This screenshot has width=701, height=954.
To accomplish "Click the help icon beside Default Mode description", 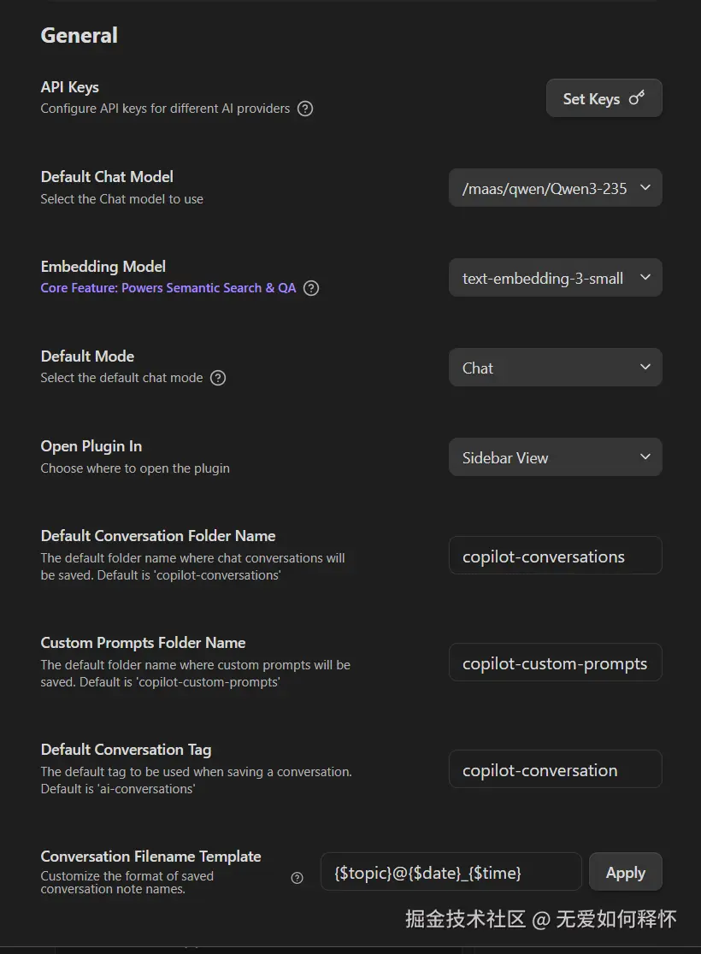I will click(x=218, y=378).
